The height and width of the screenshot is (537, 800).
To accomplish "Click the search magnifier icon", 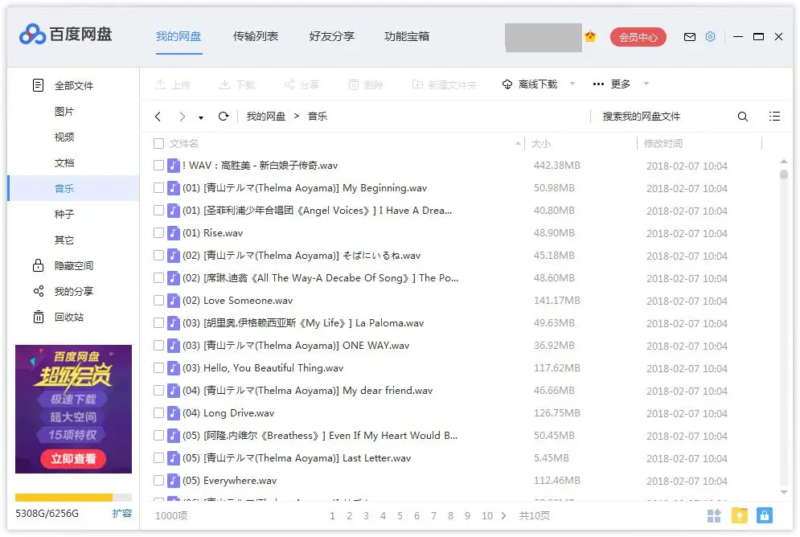I will click(x=743, y=117).
